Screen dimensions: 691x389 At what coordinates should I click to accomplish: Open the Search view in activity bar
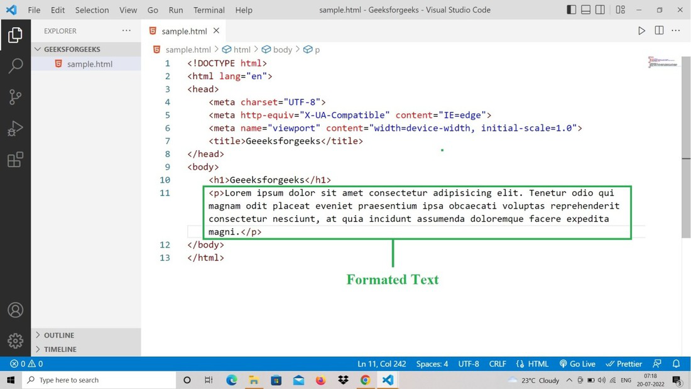point(15,66)
